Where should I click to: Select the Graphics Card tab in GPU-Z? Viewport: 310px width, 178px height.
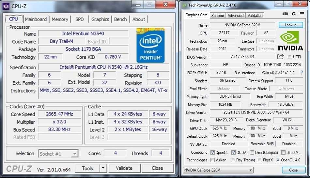(196, 15)
